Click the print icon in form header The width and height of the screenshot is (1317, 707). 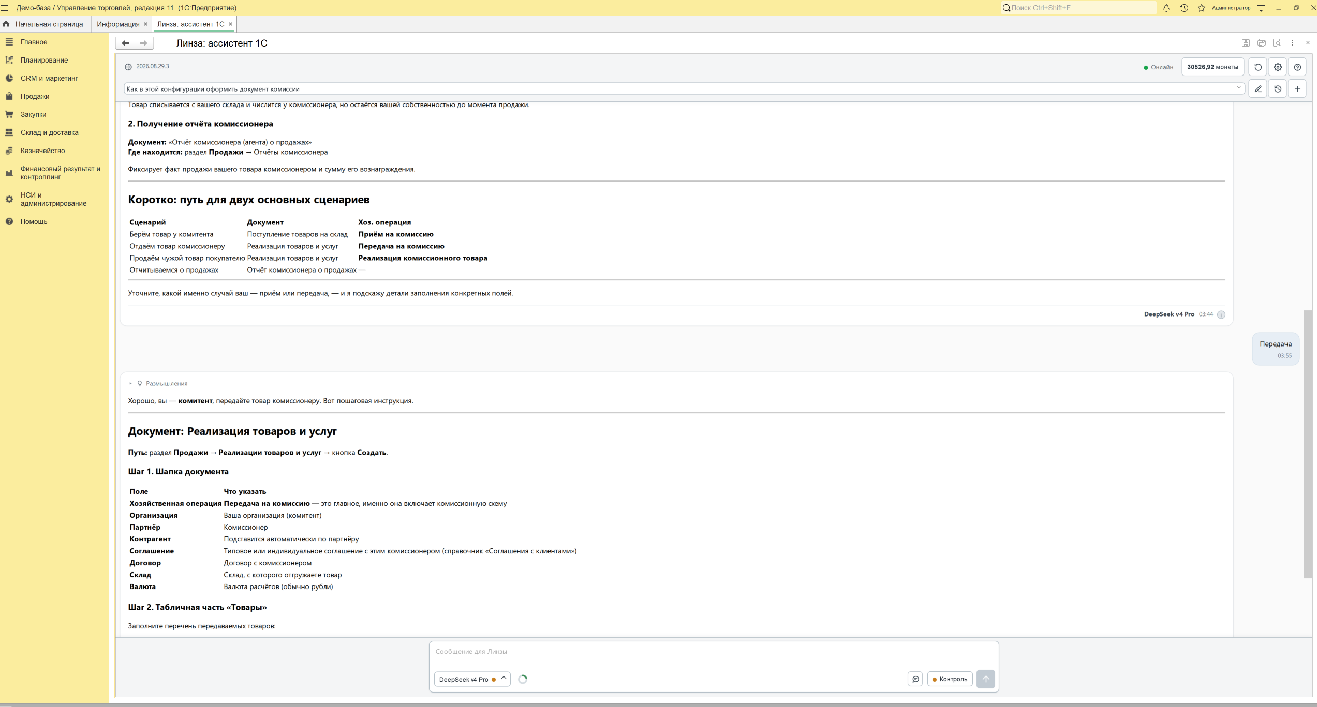tap(1262, 43)
